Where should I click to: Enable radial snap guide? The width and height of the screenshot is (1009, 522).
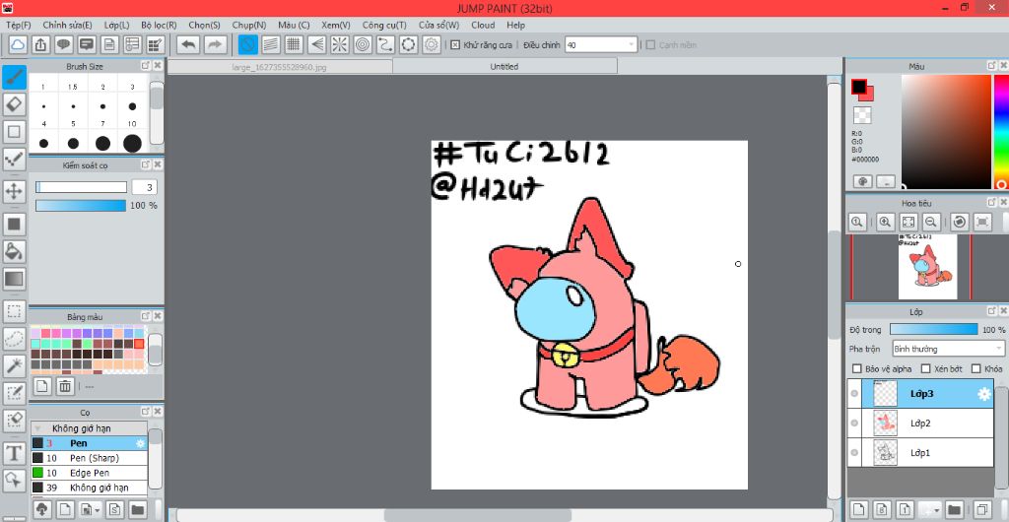[340, 44]
